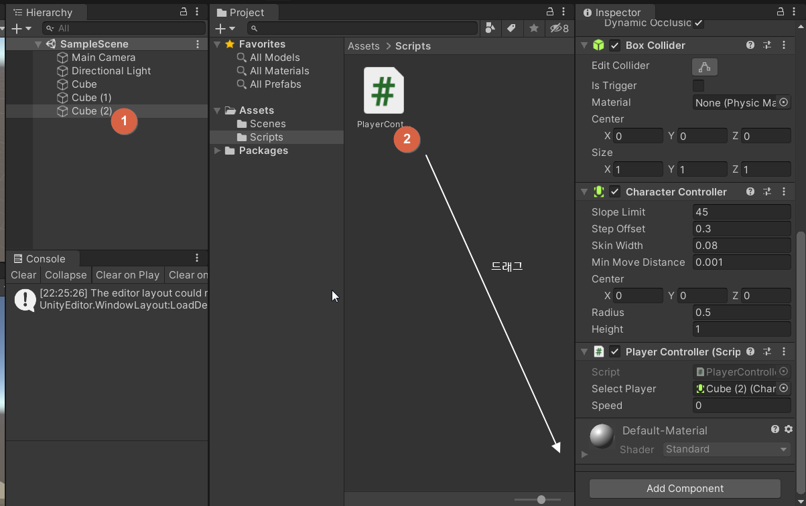Open Search by Type filter
This screenshot has width=806, height=506.
[490, 28]
